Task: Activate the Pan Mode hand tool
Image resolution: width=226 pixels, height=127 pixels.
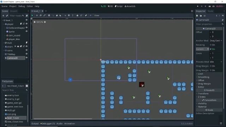Action: tap(56, 16)
